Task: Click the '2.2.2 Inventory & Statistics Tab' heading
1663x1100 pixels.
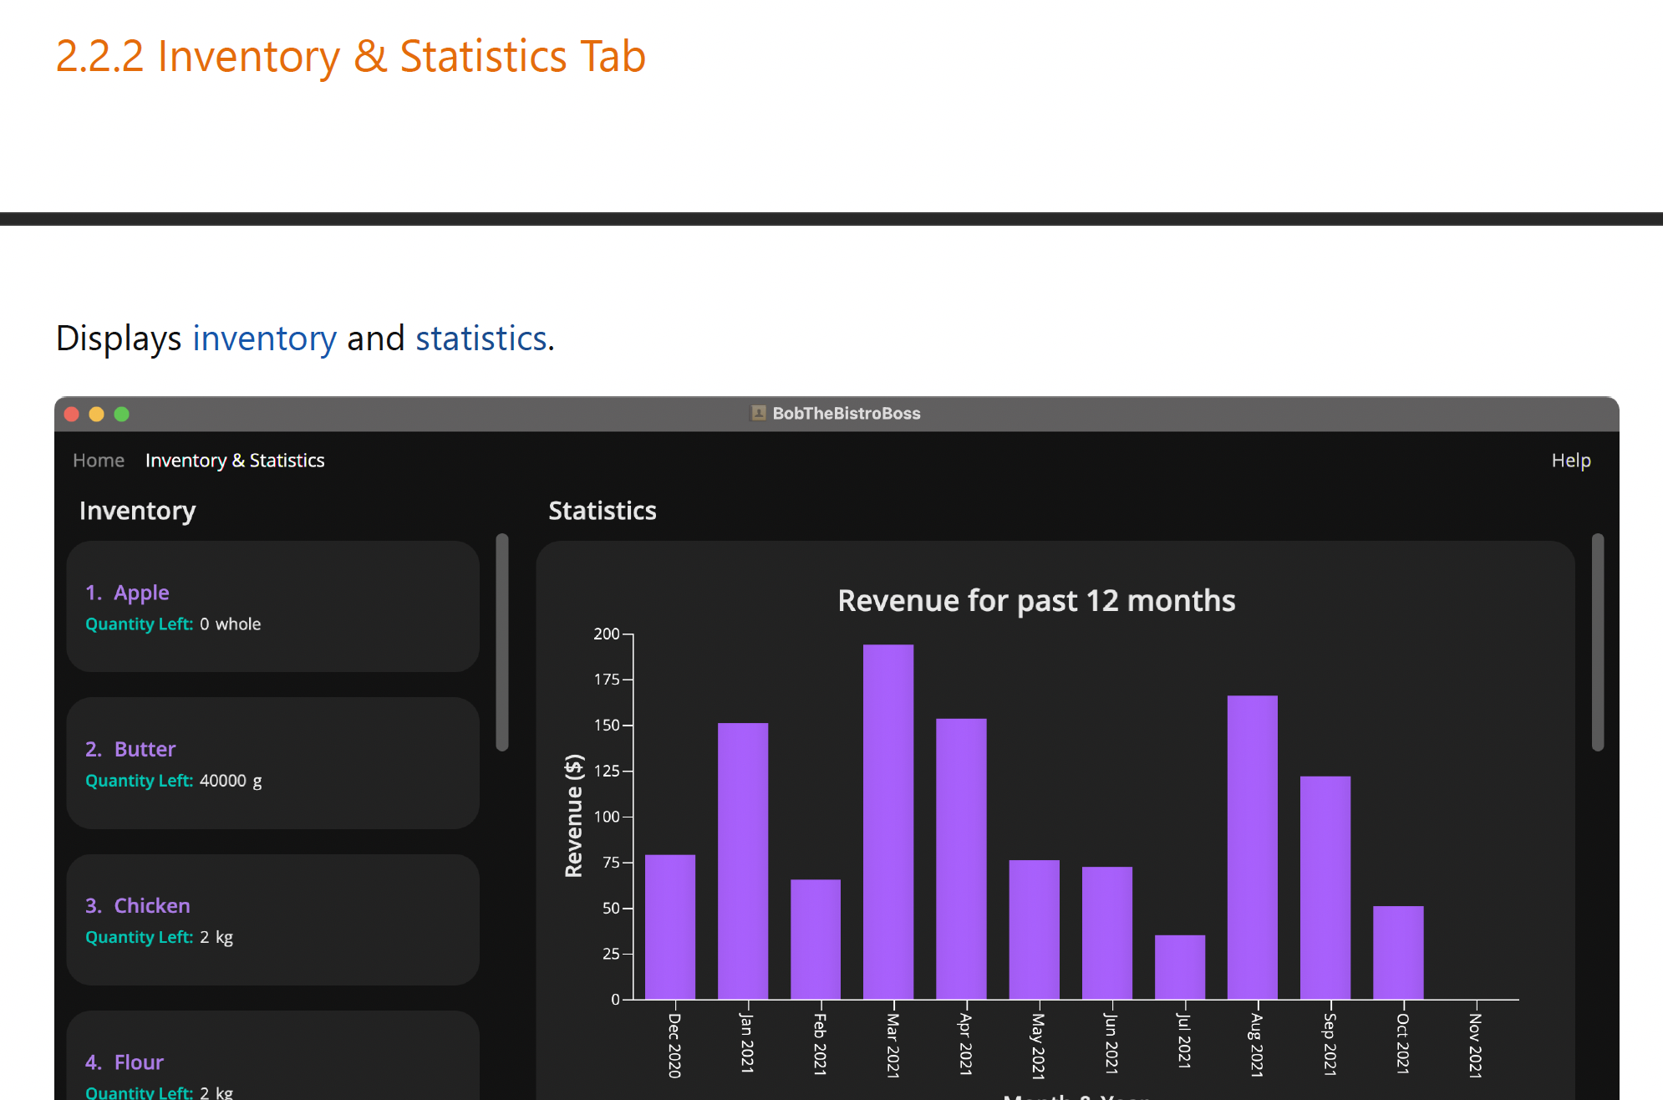Action: point(350,57)
